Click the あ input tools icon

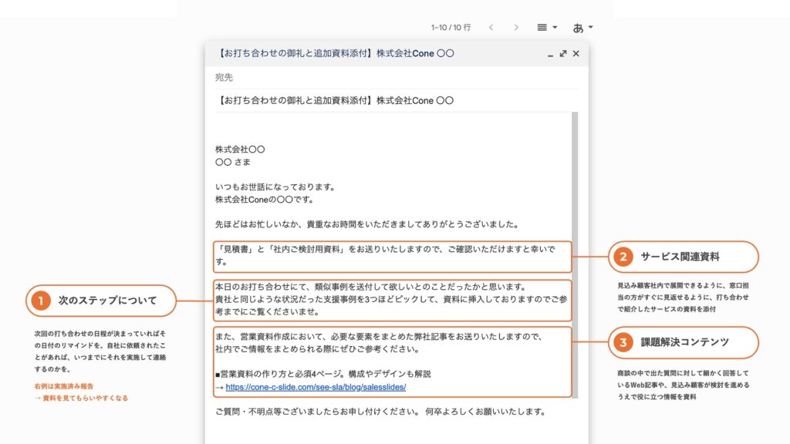click(x=578, y=27)
